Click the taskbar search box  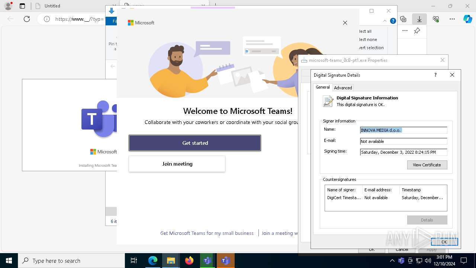71,261
